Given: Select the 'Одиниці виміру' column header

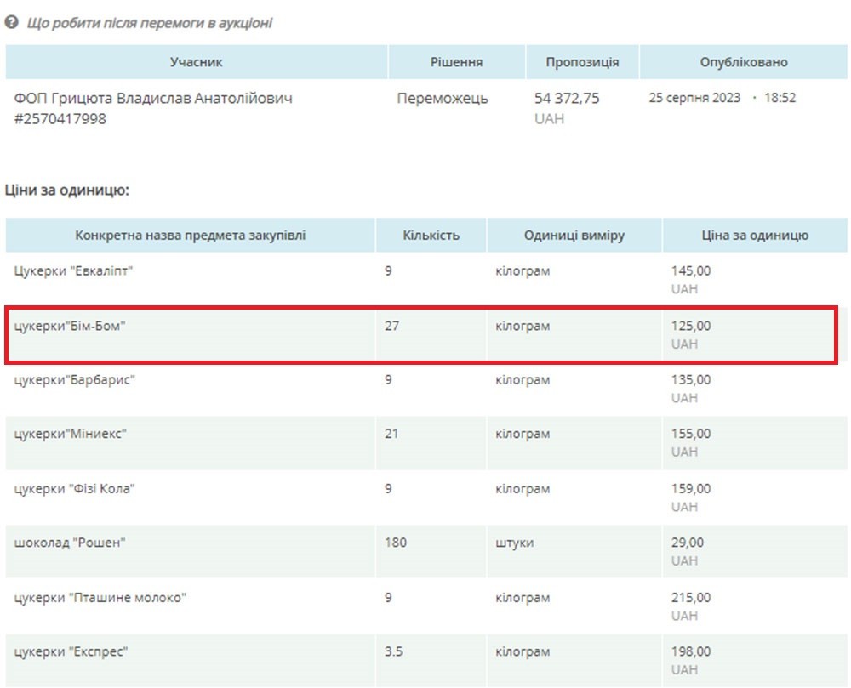Looking at the screenshot, I should pyautogui.click(x=574, y=236).
